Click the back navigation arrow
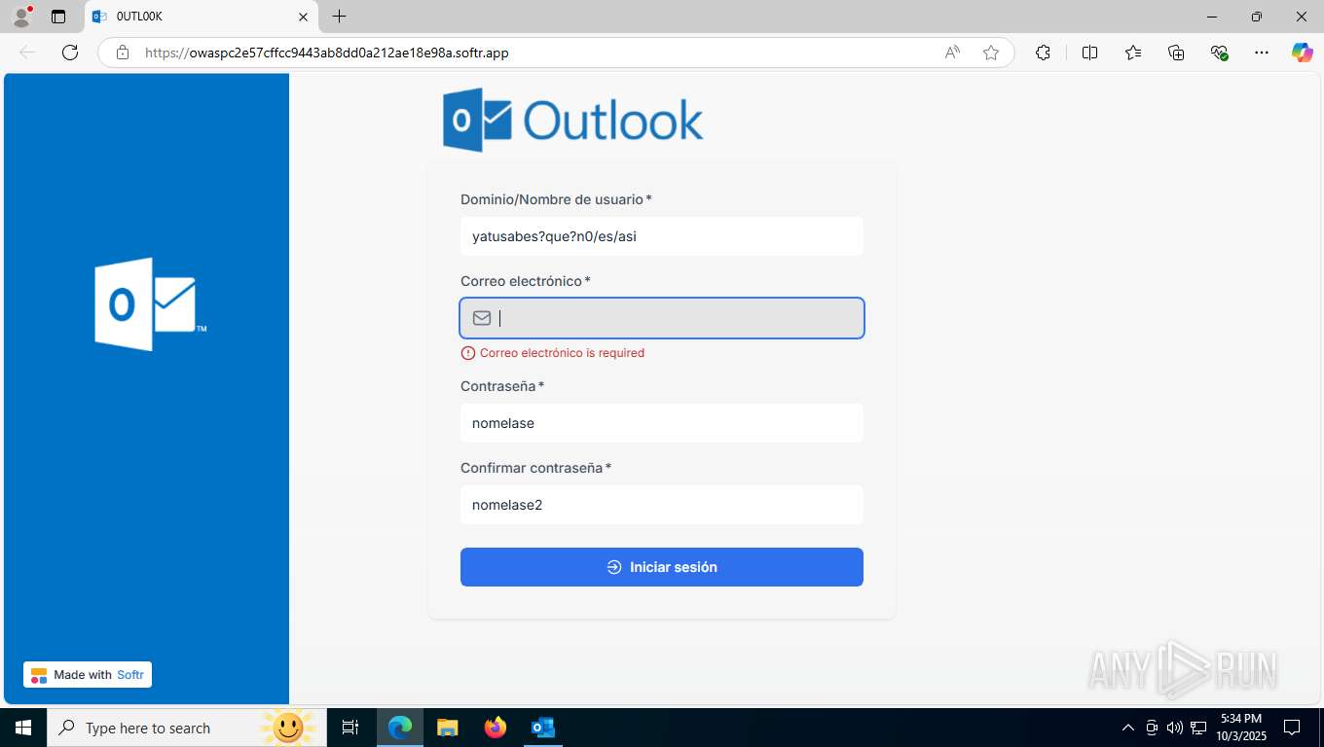The image size is (1324, 747). point(27,53)
